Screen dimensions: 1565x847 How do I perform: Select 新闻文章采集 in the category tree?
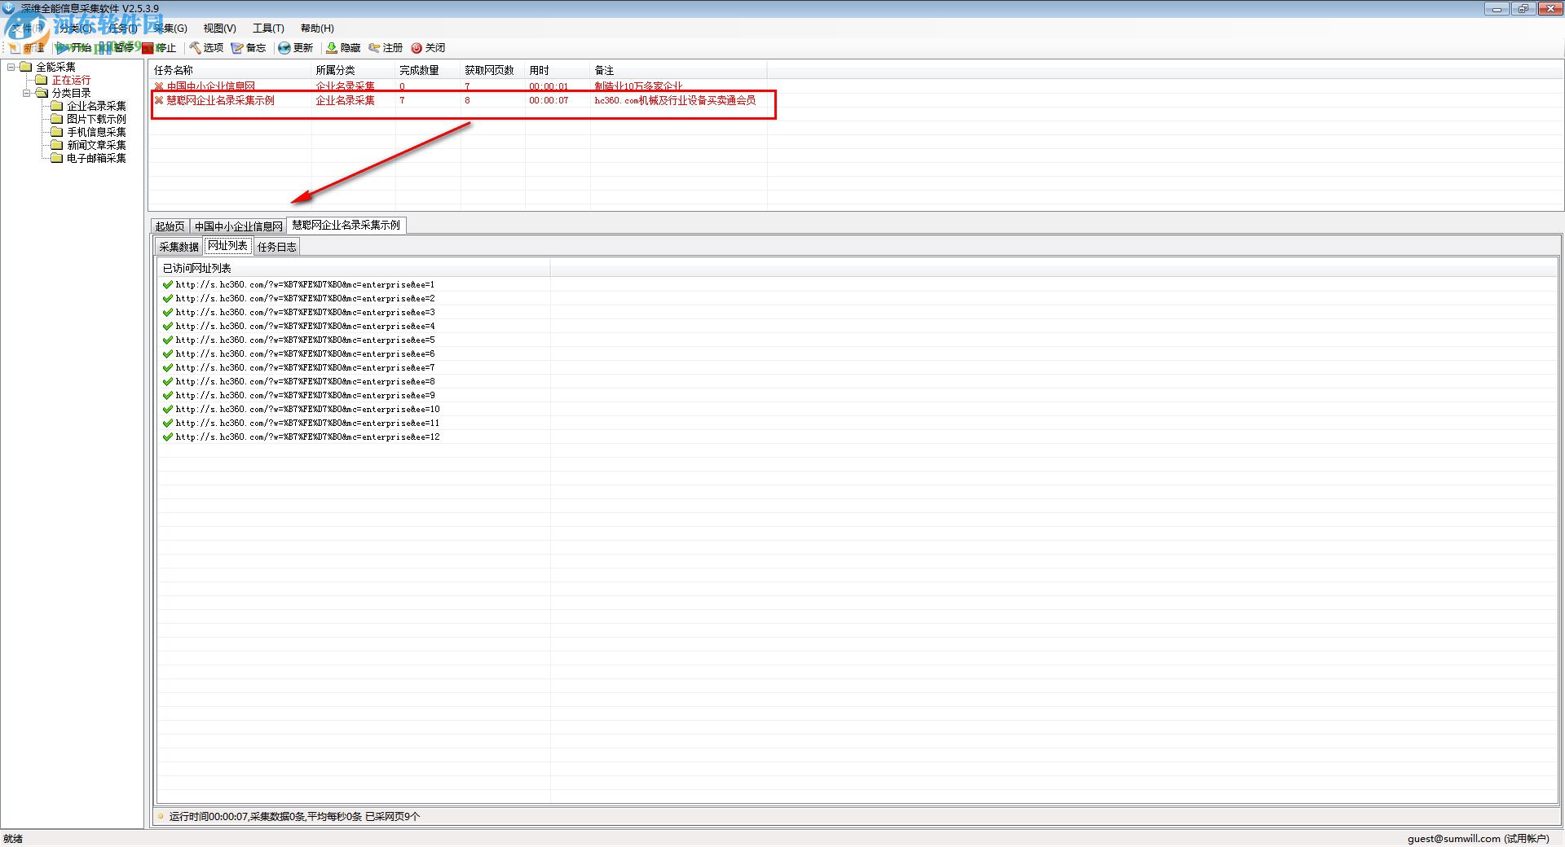(x=96, y=145)
